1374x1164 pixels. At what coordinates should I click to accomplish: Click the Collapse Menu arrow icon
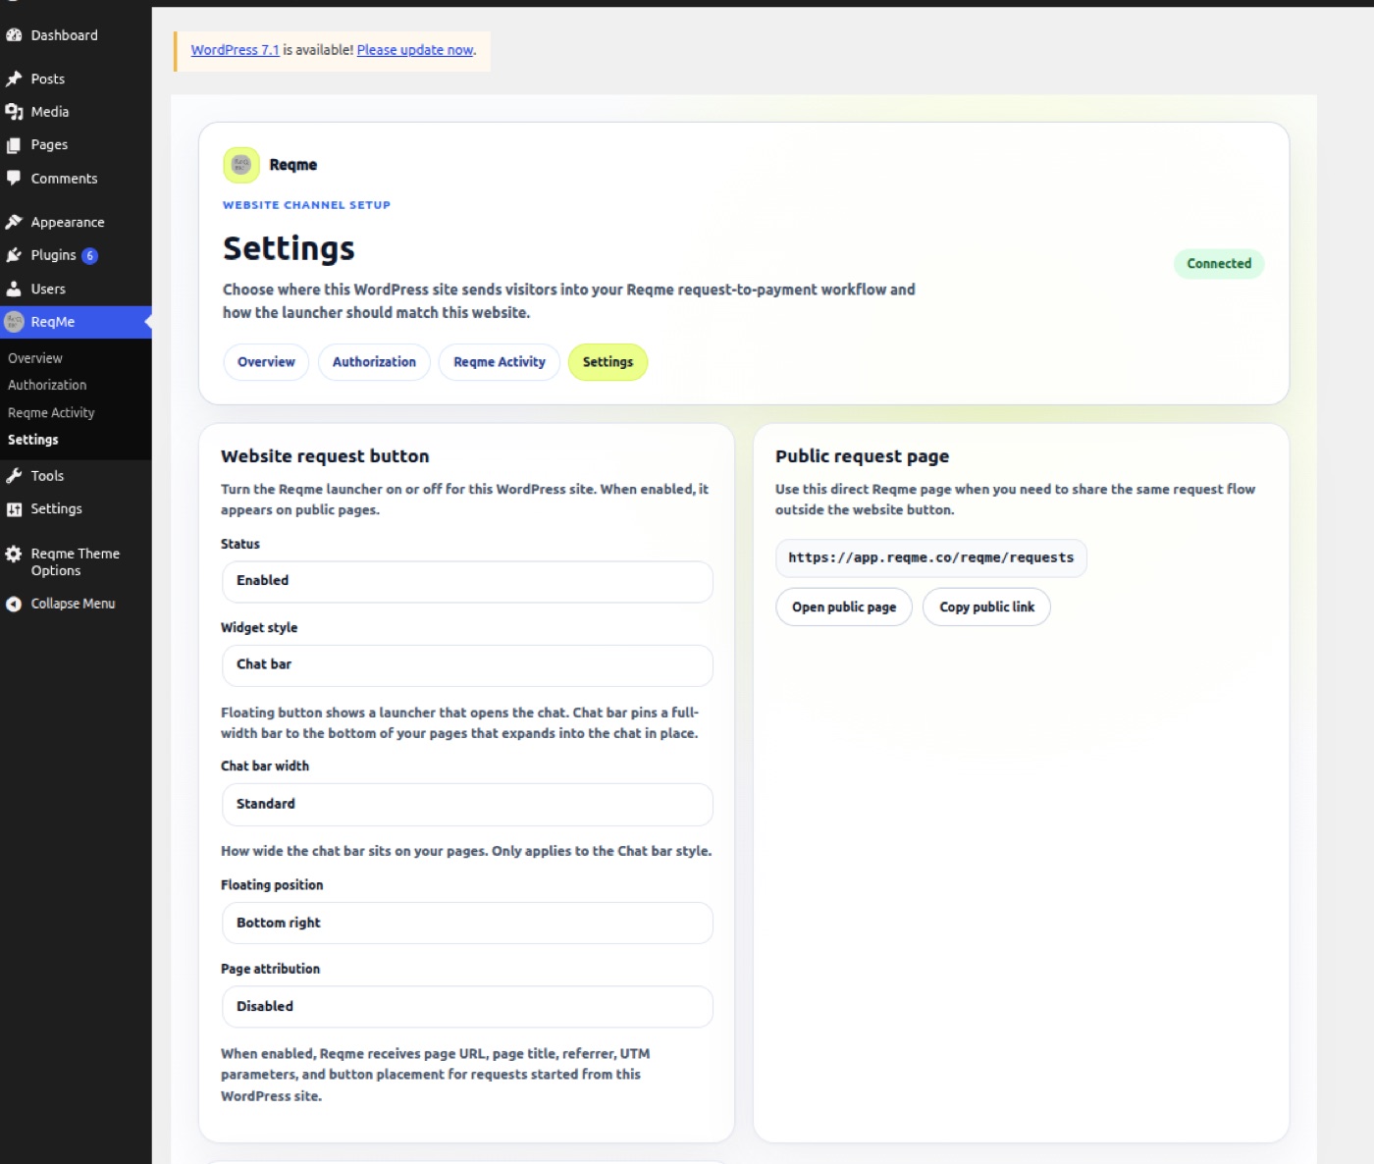pos(14,604)
